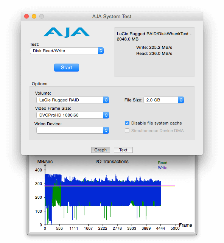Open the File Size 2.0 GB dropdown
Viewport: 224px width, 243px height.
[x=164, y=100]
